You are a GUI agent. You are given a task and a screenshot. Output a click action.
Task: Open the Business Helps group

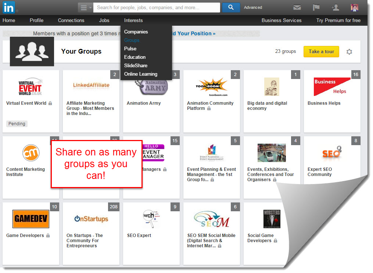(324, 103)
